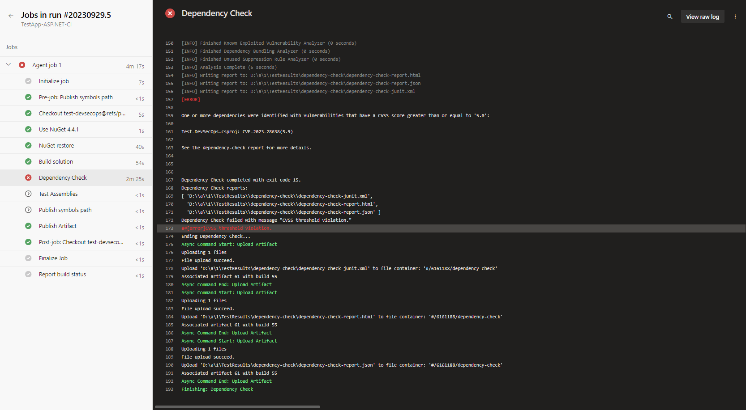
Task: Click the red error icon of Agent job 1
Action: point(22,65)
